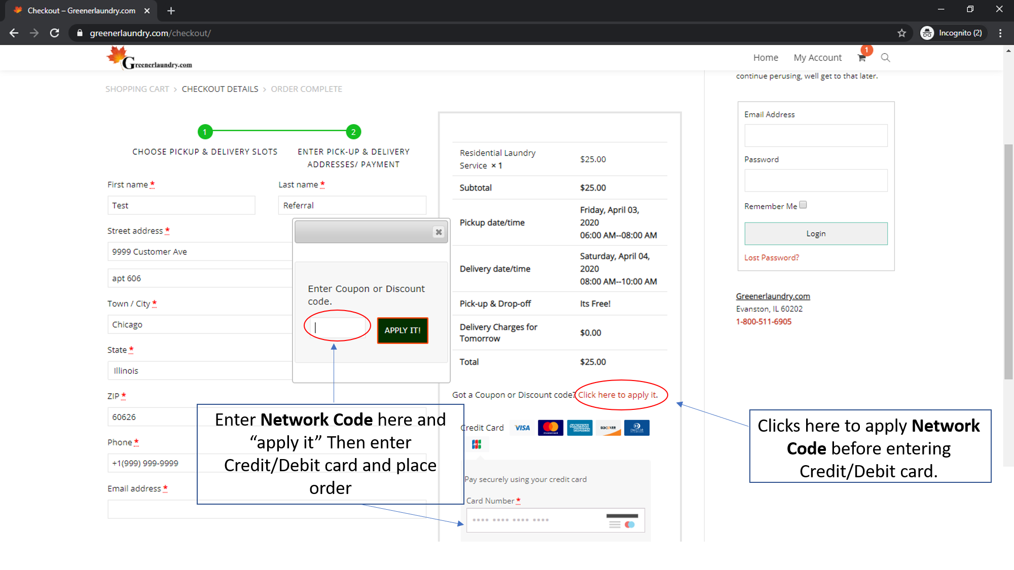Image resolution: width=1014 pixels, height=570 pixels.
Task: Click the coupon code entry field
Action: coord(337,326)
